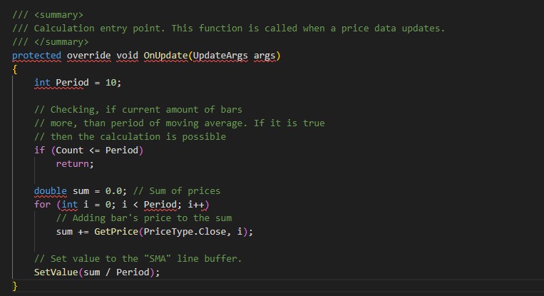544x296 pixels.
Task: Place cursor on the "protected" keyword
Action: 36,55
